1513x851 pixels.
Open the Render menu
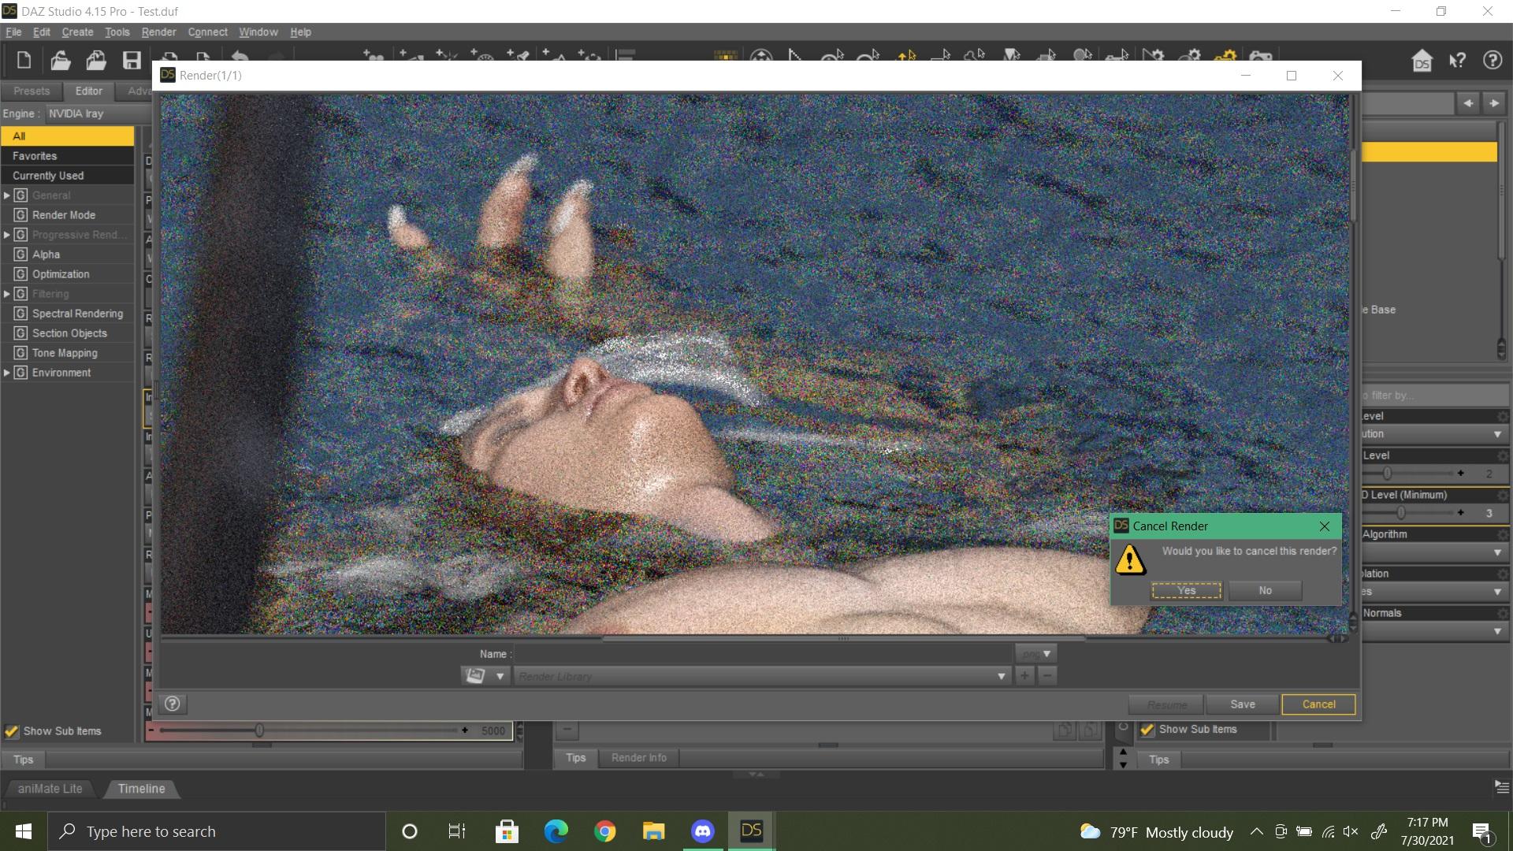pyautogui.click(x=158, y=32)
